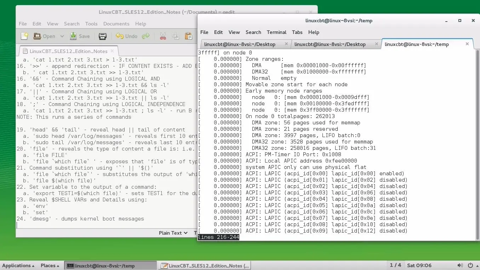Click the "24. 'dmesg'" notes line in gedit
480x270 pixels.
click(80, 219)
